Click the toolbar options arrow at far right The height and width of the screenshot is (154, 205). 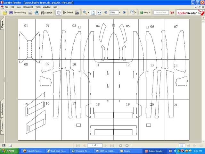click(203, 18)
